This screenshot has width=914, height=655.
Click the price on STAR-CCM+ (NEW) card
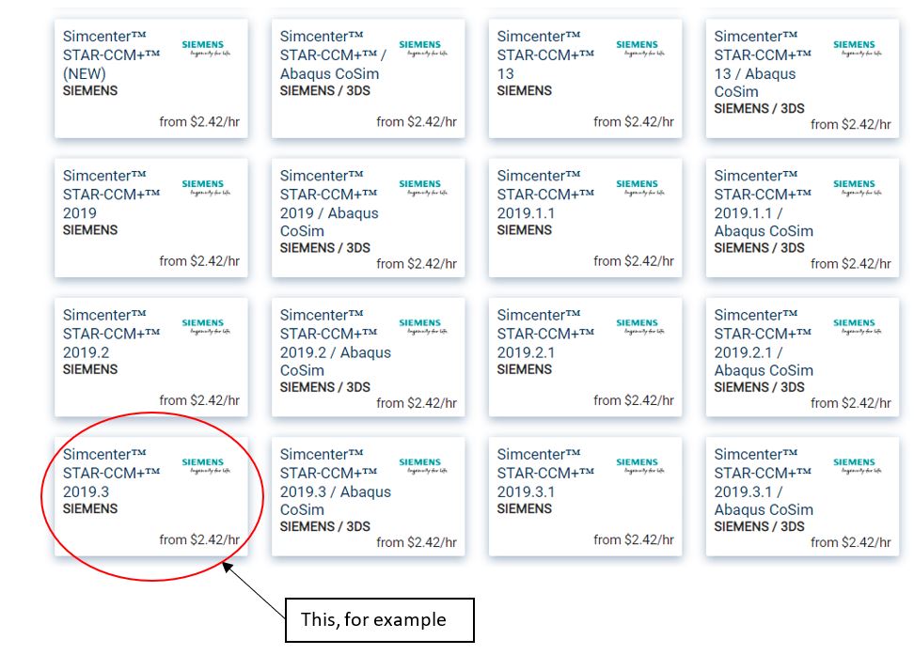coord(199,122)
